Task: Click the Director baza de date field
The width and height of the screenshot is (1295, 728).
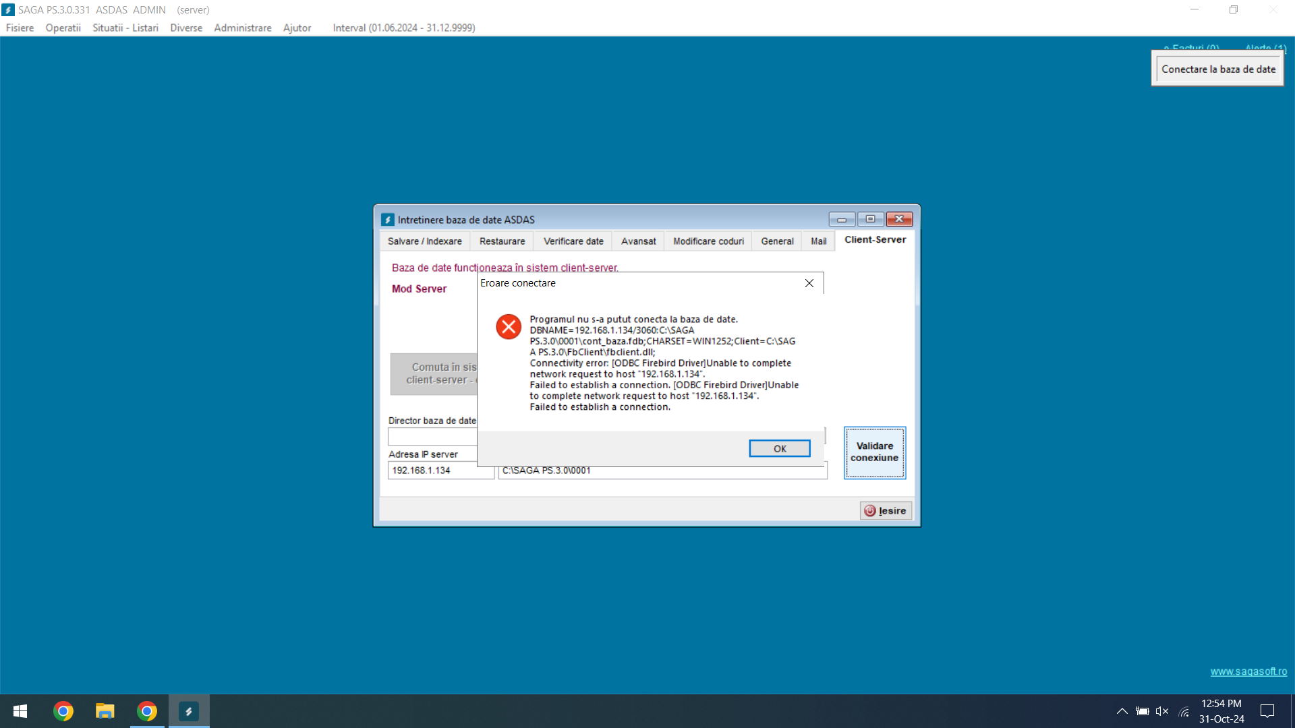Action: [432, 437]
